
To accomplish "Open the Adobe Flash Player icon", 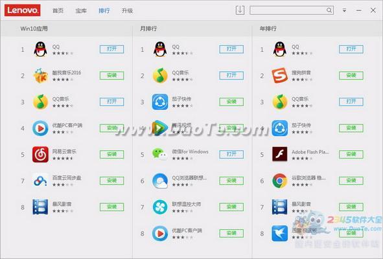I will pos(280,154).
